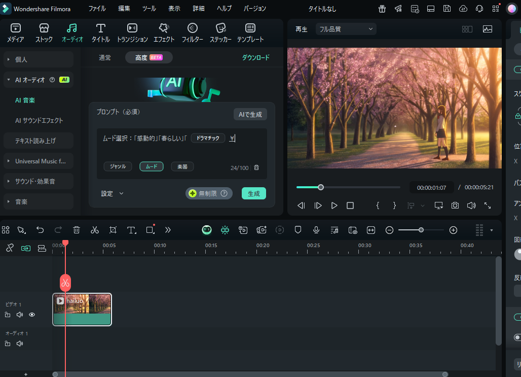Image resolution: width=521 pixels, height=377 pixels.
Task: Click the gift box icon in title bar
Action: (382, 9)
